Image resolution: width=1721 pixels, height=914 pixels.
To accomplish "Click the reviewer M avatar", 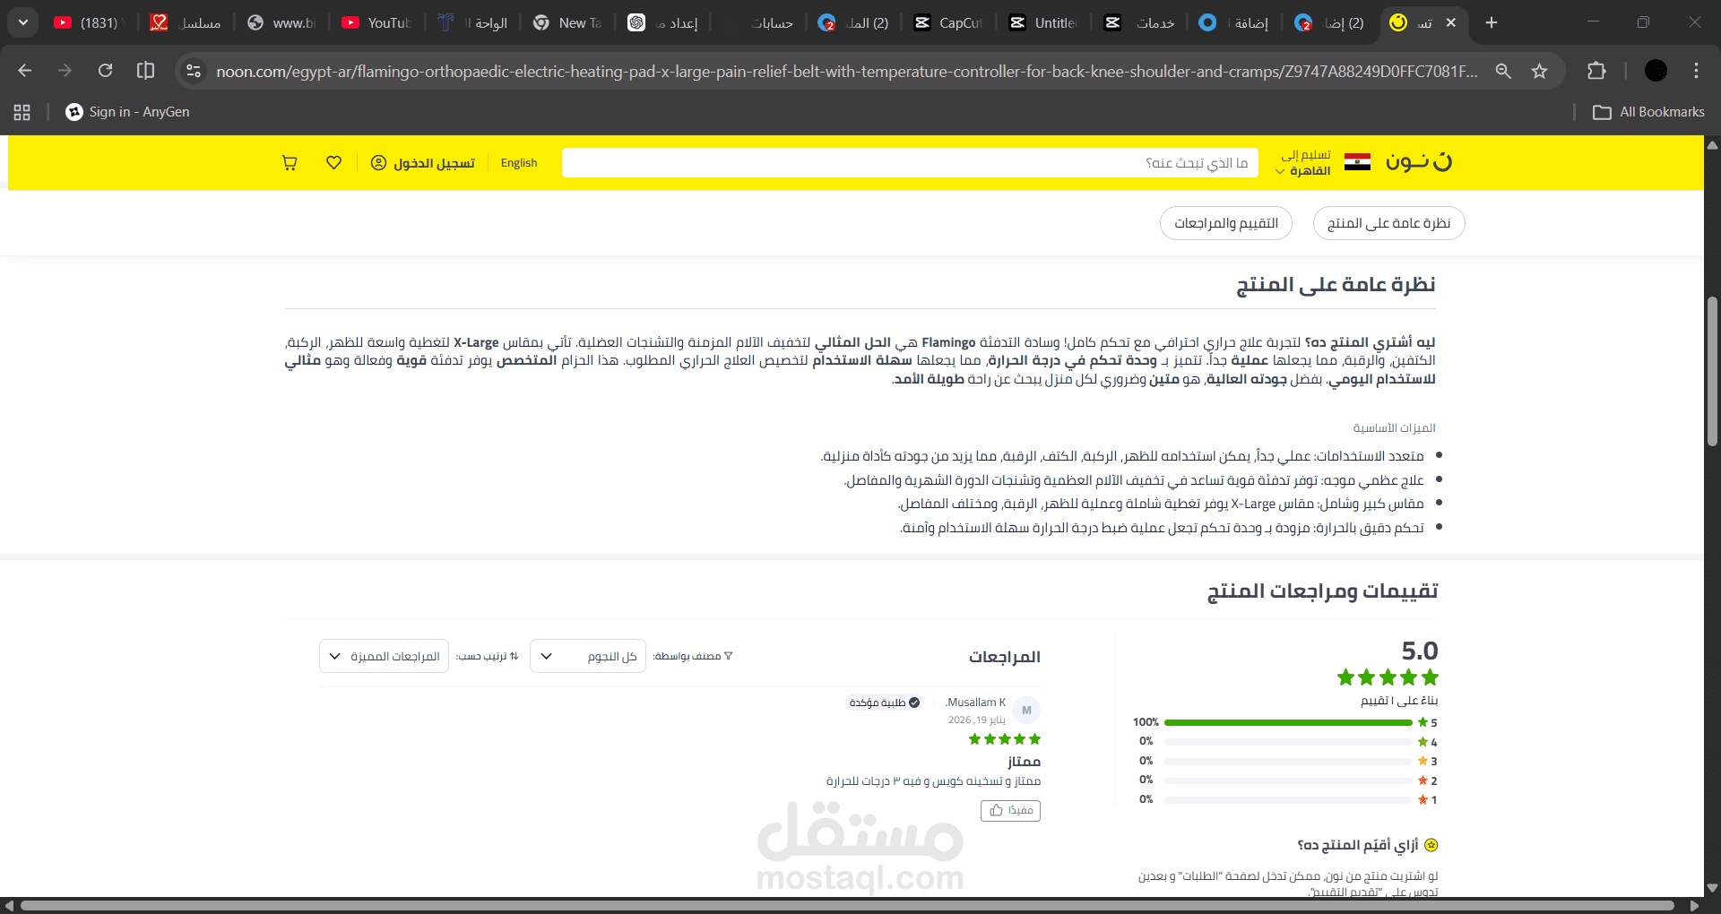I will (1026, 710).
